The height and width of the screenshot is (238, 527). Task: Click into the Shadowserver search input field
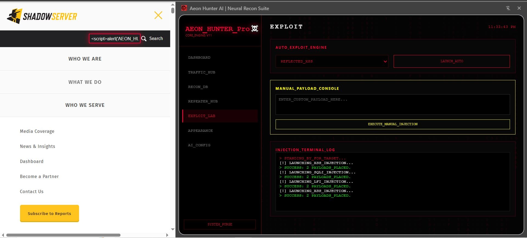pyautogui.click(x=114, y=39)
